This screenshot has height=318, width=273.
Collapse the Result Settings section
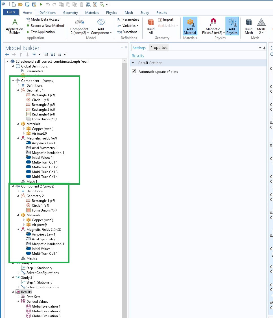(133, 63)
